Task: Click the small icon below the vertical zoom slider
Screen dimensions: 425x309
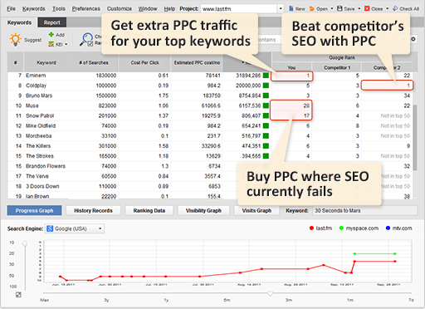Action: point(18,295)
